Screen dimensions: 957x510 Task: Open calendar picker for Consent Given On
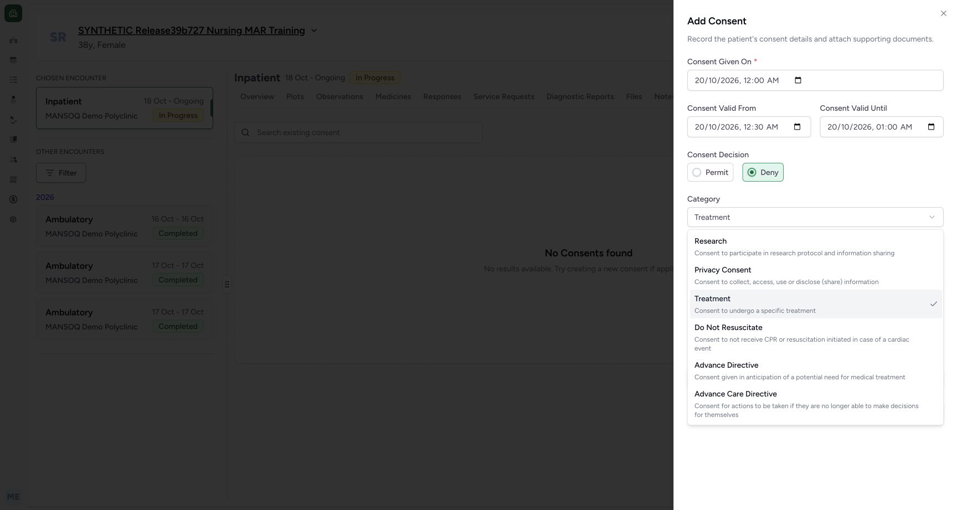(797, 80)
